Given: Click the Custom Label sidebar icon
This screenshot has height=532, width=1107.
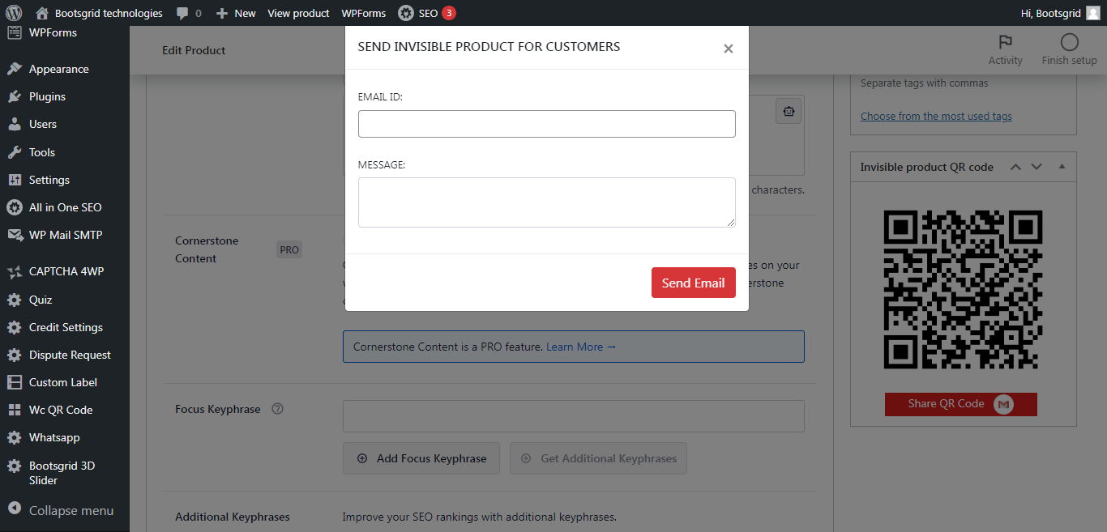Looking at the screenshot, I should (14, 382).
